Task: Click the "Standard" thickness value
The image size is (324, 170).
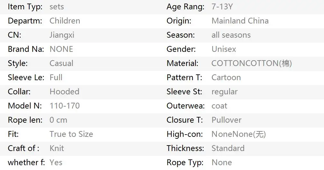Action: pos(228,148)
